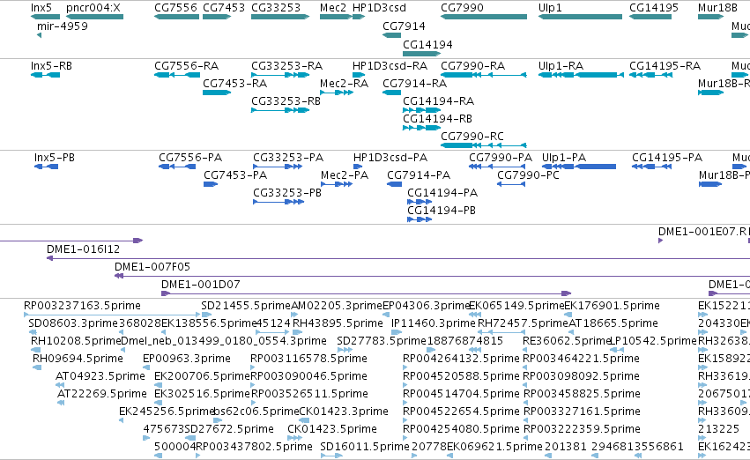Click the CG7990-RA transcript label
The image size is (750, 460).
click(x=472, y=65)
